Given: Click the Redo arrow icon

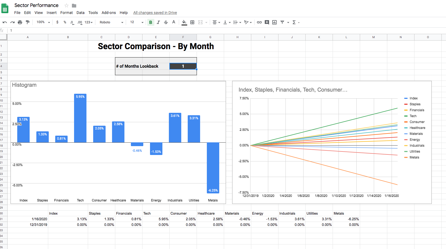Looking at the screenshot, I should 12,22.
